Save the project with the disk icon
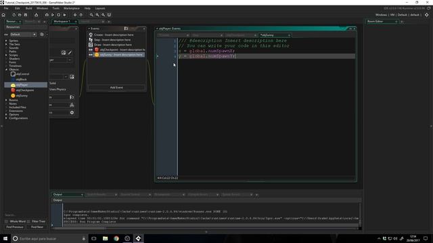 [26, 15]
